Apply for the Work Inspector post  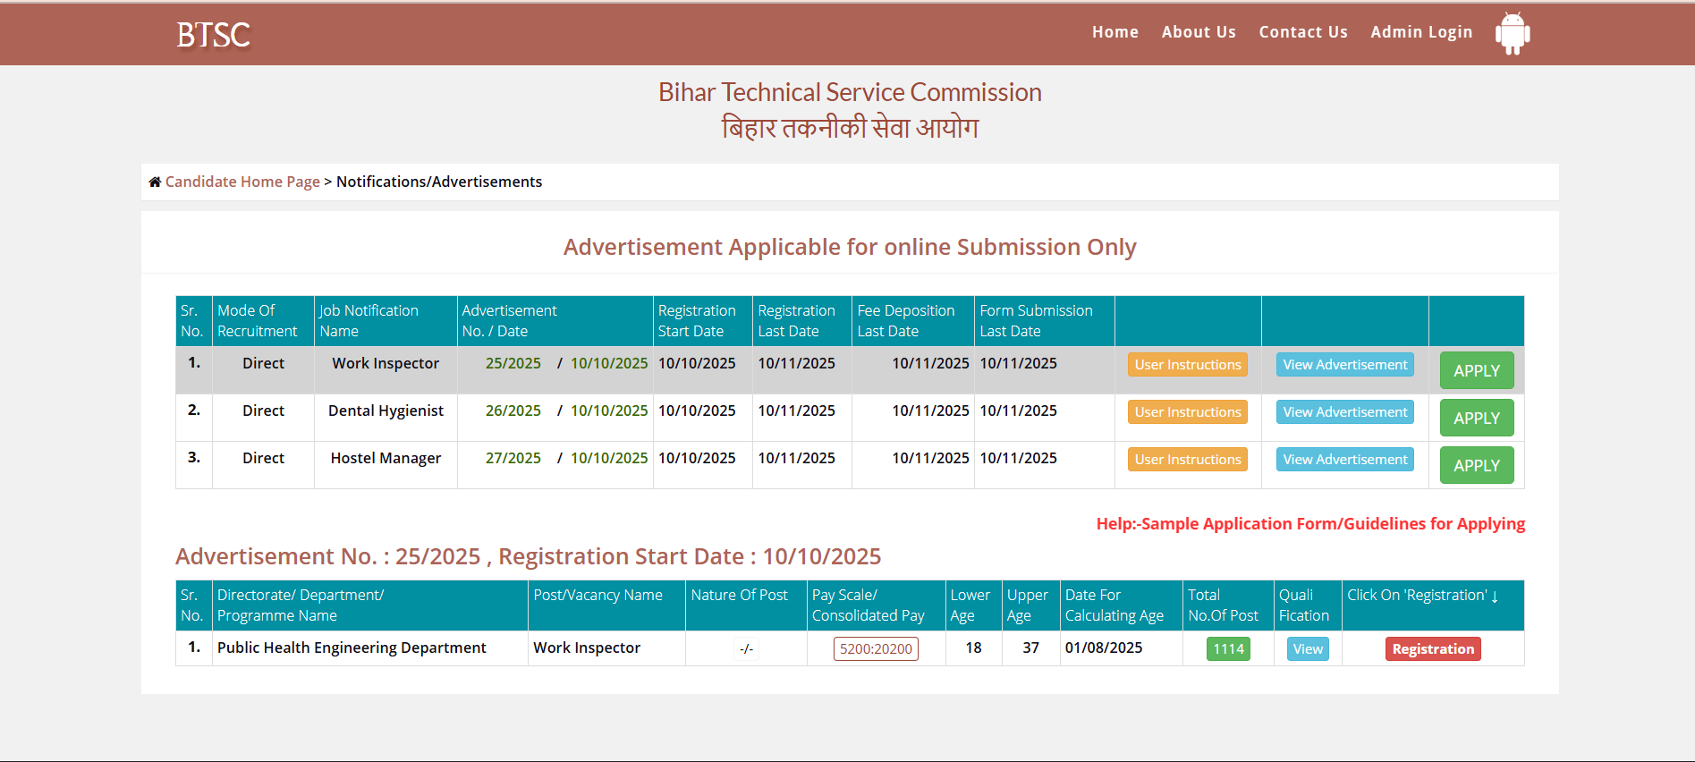[1476, 370]
